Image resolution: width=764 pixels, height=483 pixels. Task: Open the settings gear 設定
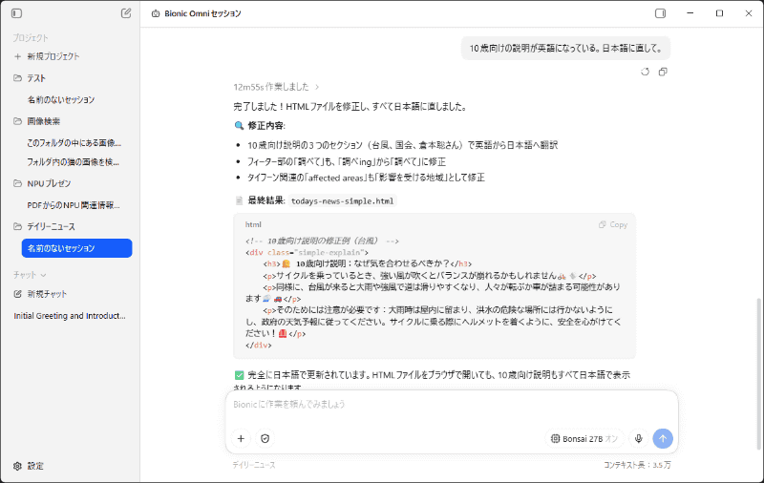(29, 466)
